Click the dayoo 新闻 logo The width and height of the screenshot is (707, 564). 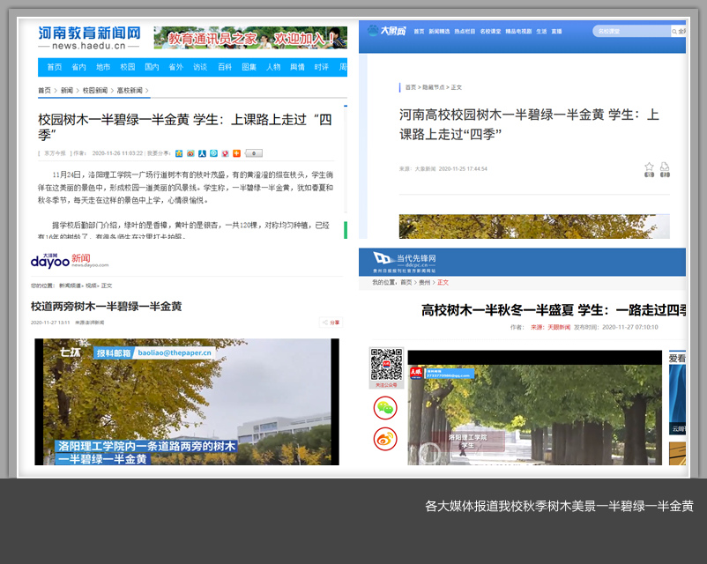[x=69, y=260]
